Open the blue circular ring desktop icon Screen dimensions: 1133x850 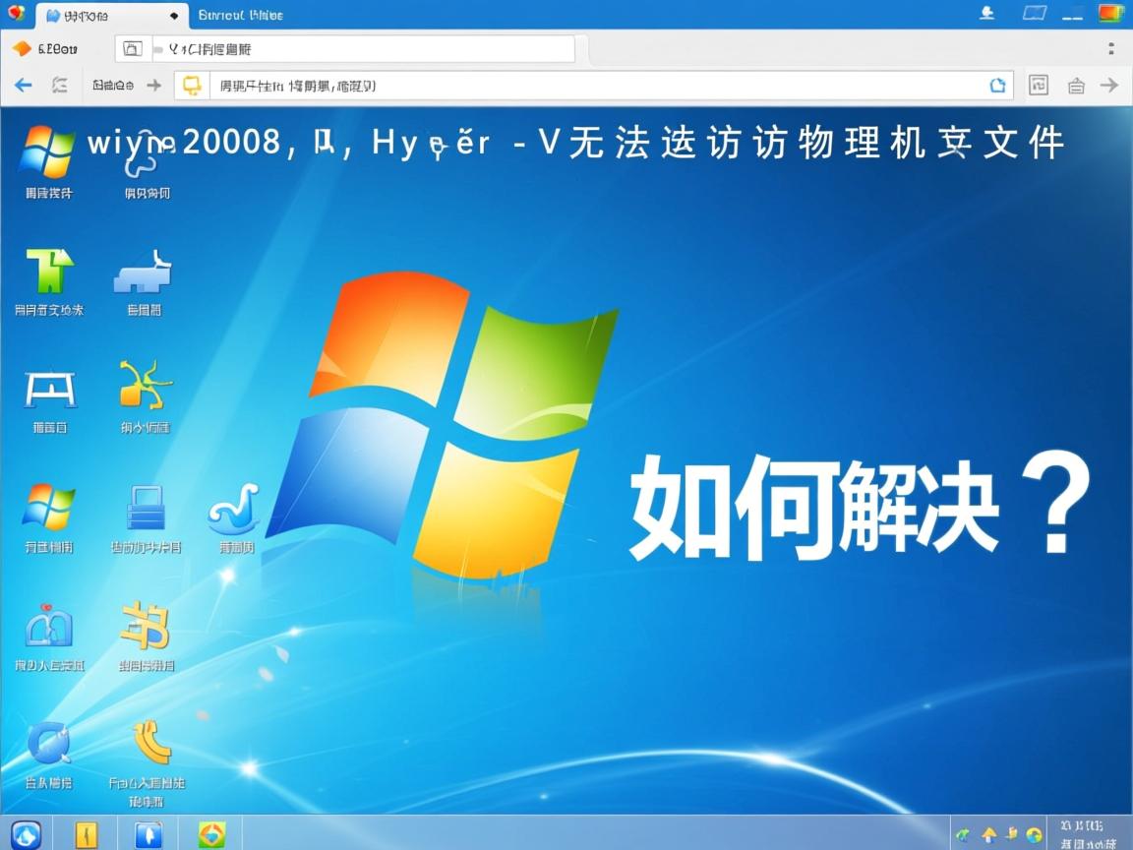click(x=49, y=743)
